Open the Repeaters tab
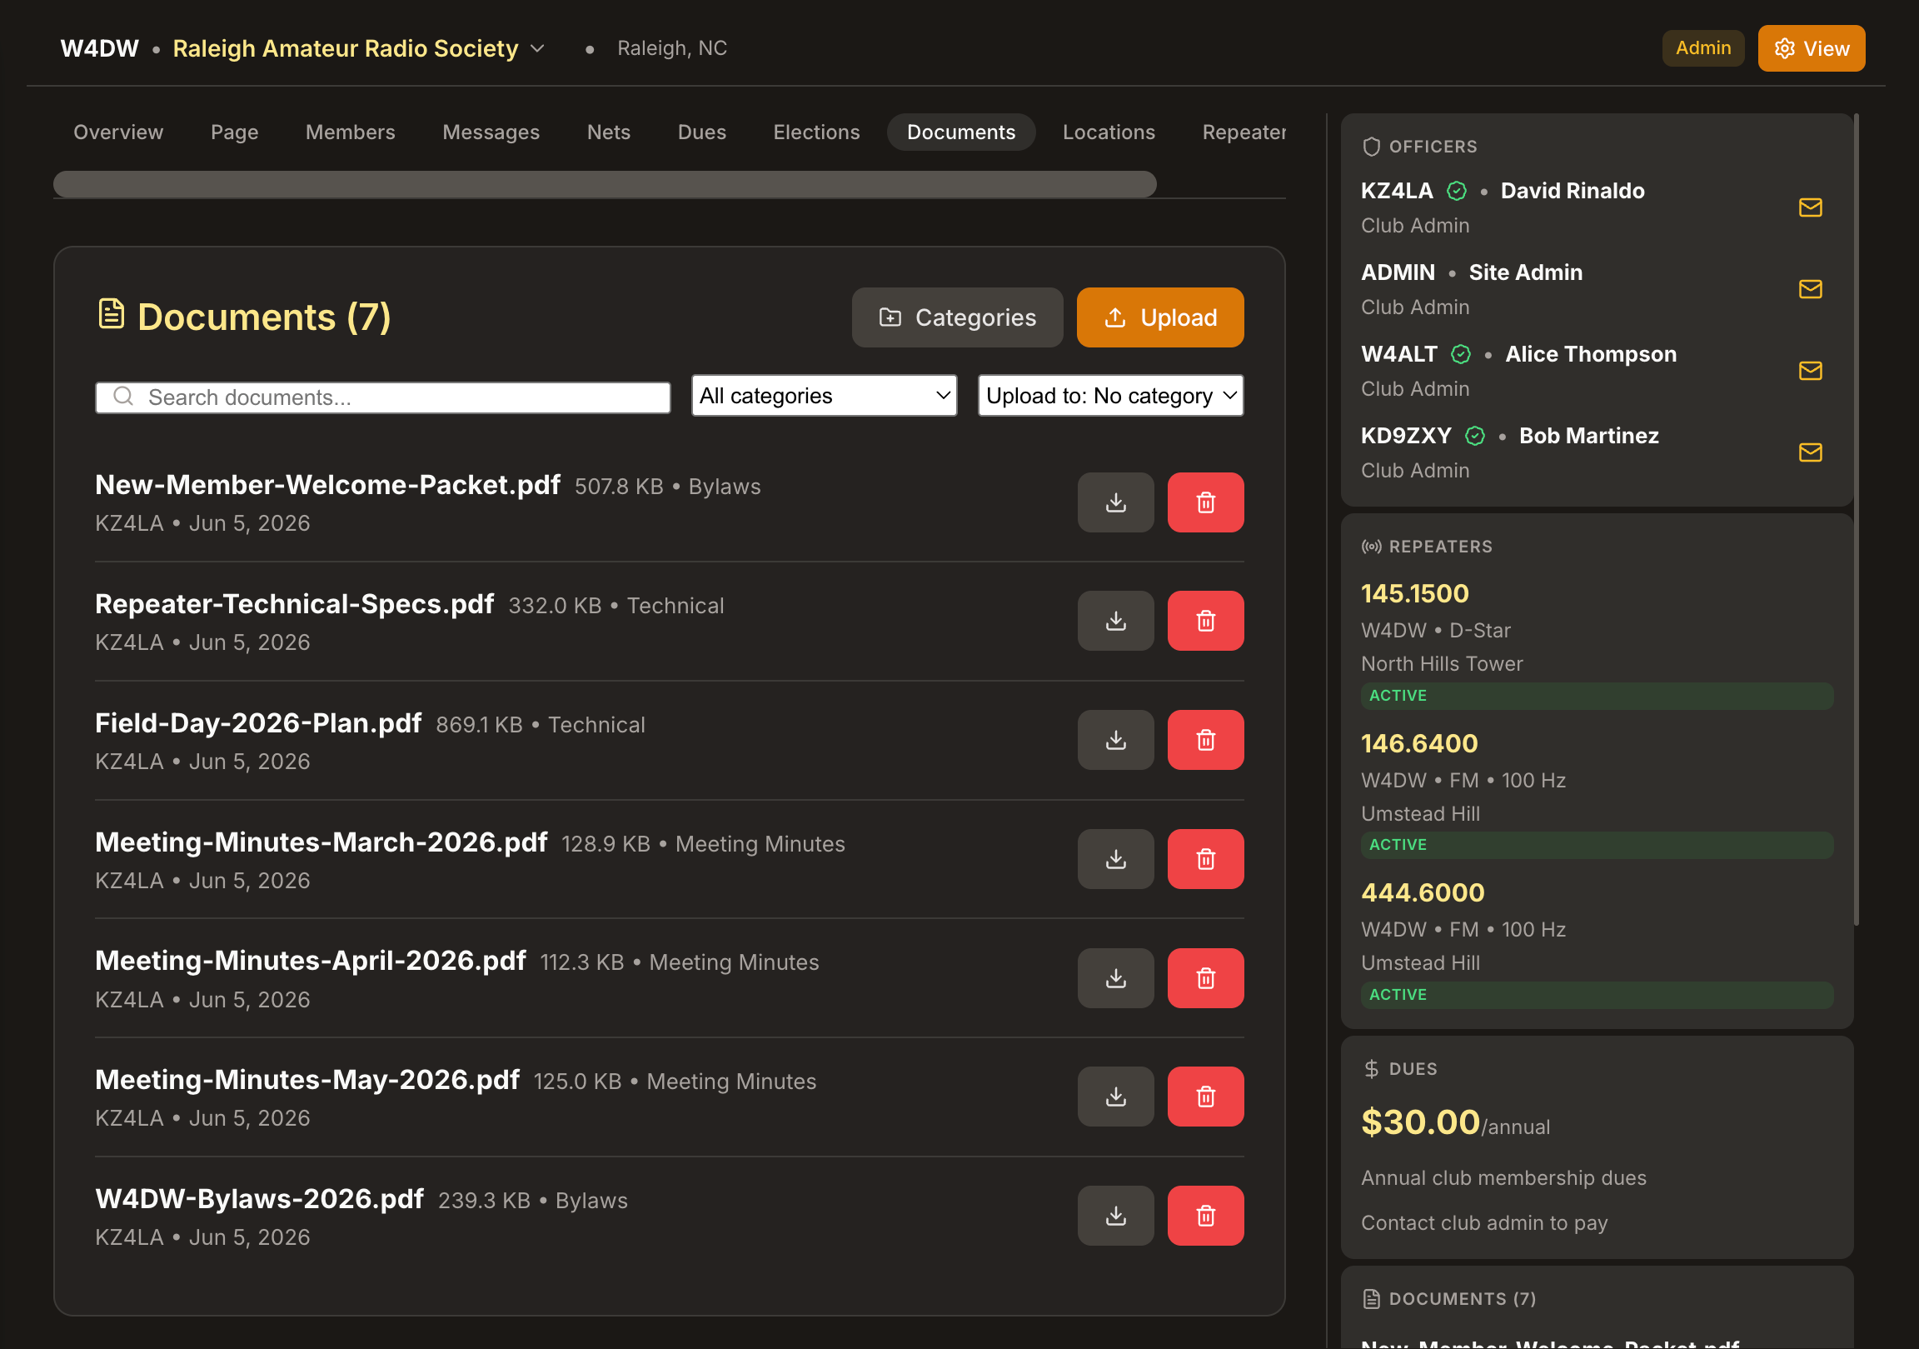This screenshot has height=1349, width=1919. 1243,132
